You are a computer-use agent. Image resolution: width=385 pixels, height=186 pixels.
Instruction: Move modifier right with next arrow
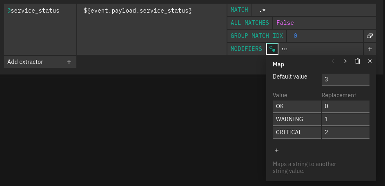[x=345, y=61]
